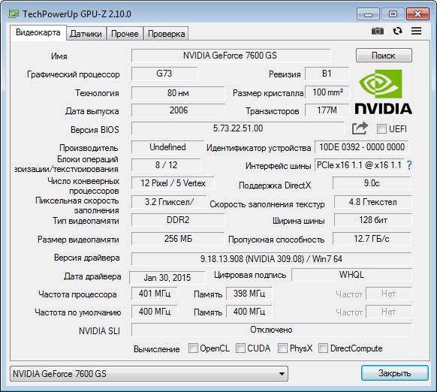437x392 pixels.
Task: Open the hamburger menu icon
Action: [417, 31]
